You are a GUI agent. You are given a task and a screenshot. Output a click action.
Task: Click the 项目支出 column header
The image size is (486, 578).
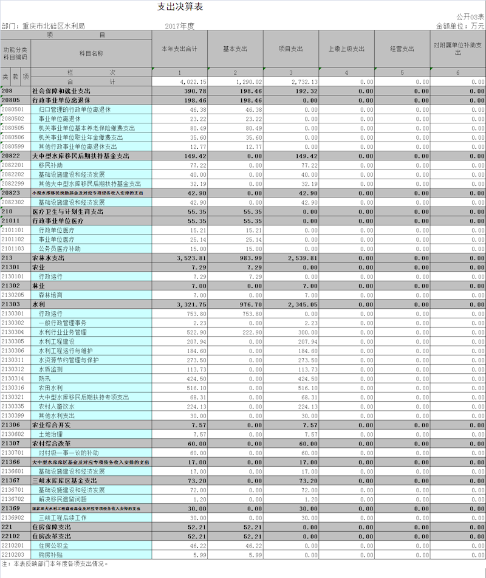click(291, 49)
